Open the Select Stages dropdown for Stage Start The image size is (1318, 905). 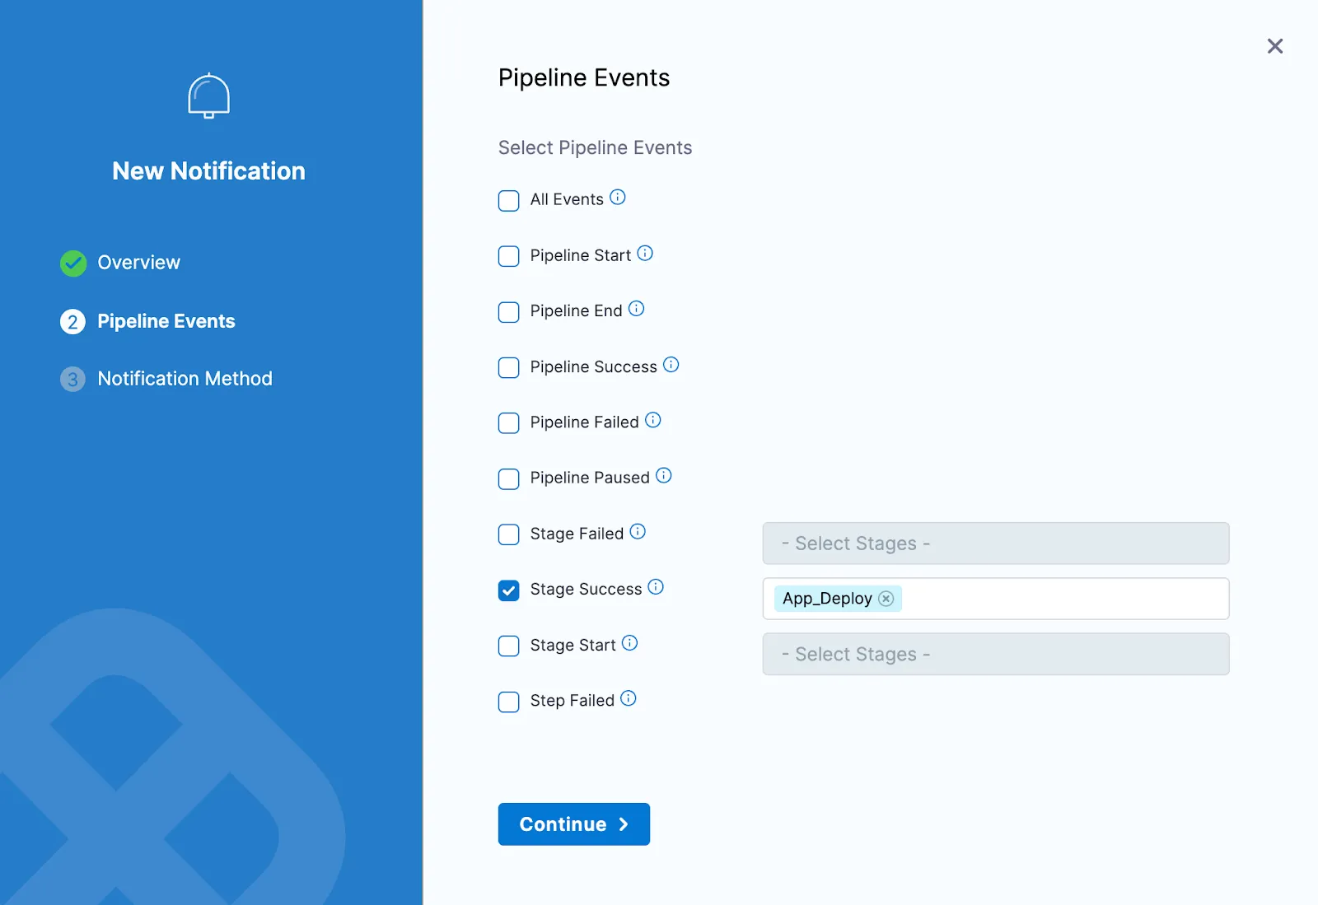tap(995, 654)
